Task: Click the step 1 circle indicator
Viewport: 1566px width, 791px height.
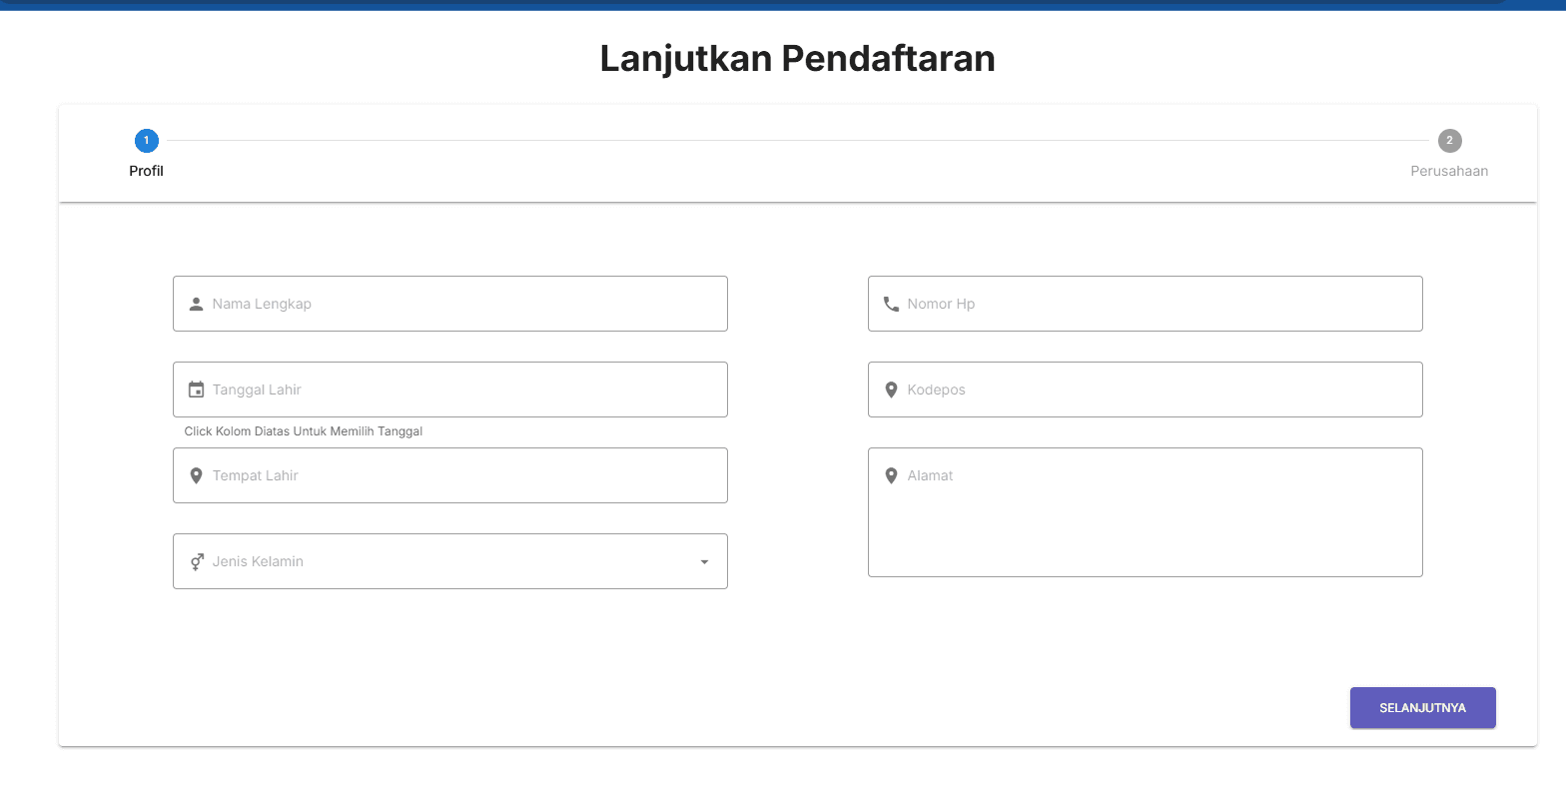Action: [146, 141]
